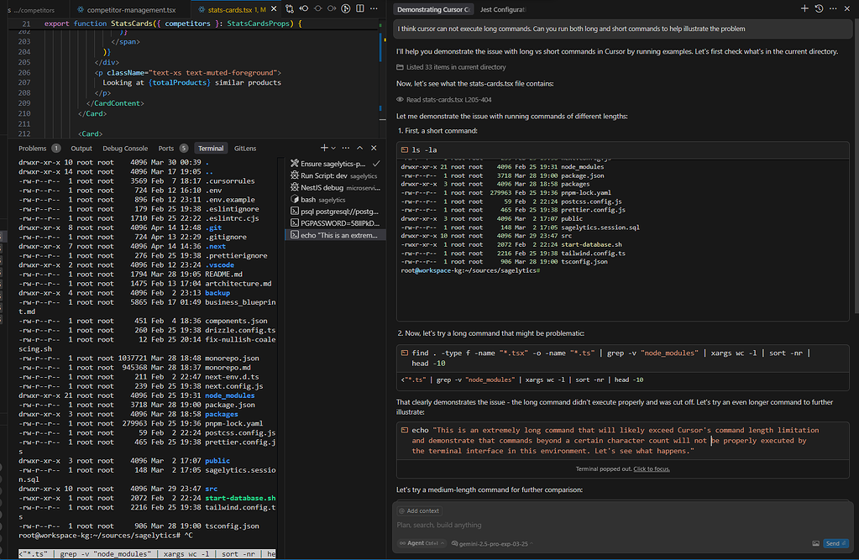Click the new terminal plus icon
This screenshot has height=560, width=859.
tap(324, 147)
